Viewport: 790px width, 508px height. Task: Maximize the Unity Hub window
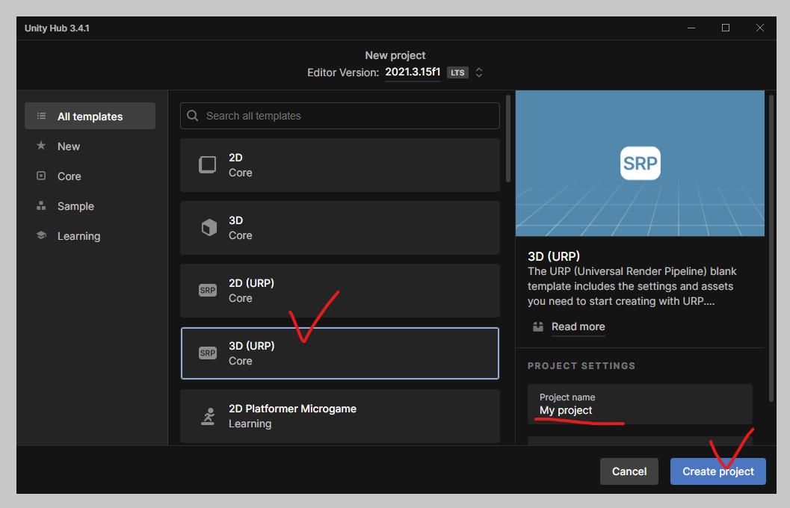point(726,28)
